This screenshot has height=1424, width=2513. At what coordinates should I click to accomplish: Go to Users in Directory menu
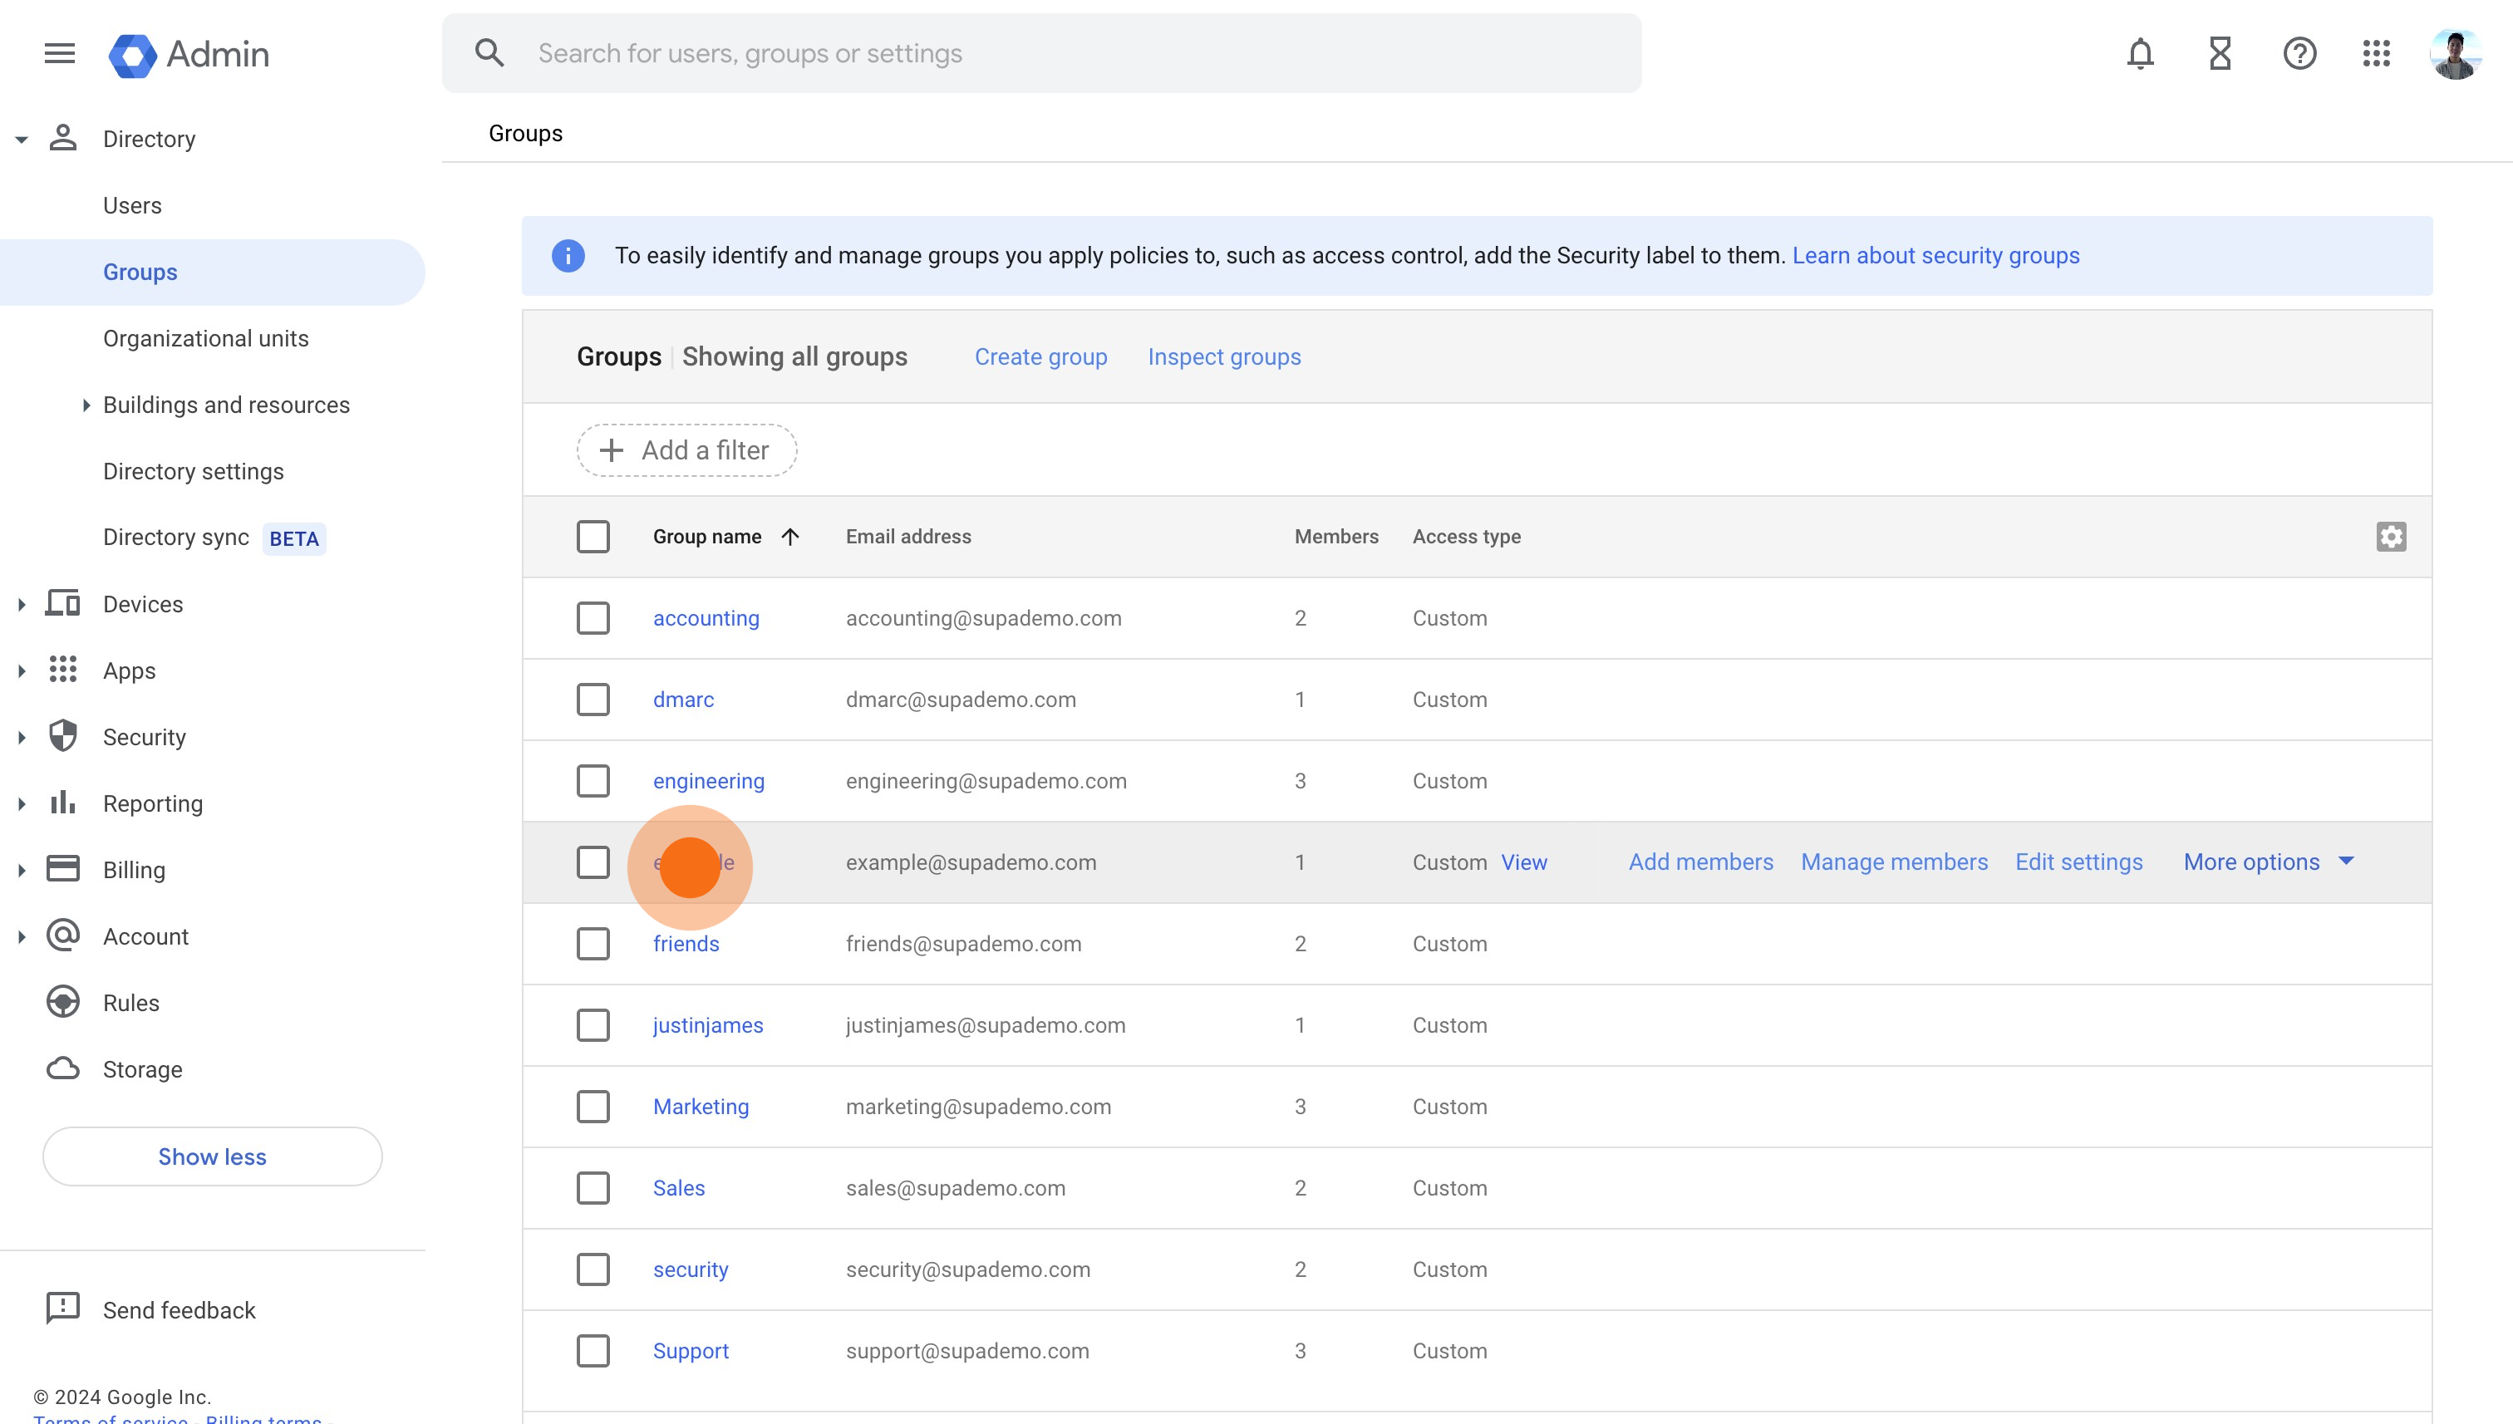tap(132, 205)
